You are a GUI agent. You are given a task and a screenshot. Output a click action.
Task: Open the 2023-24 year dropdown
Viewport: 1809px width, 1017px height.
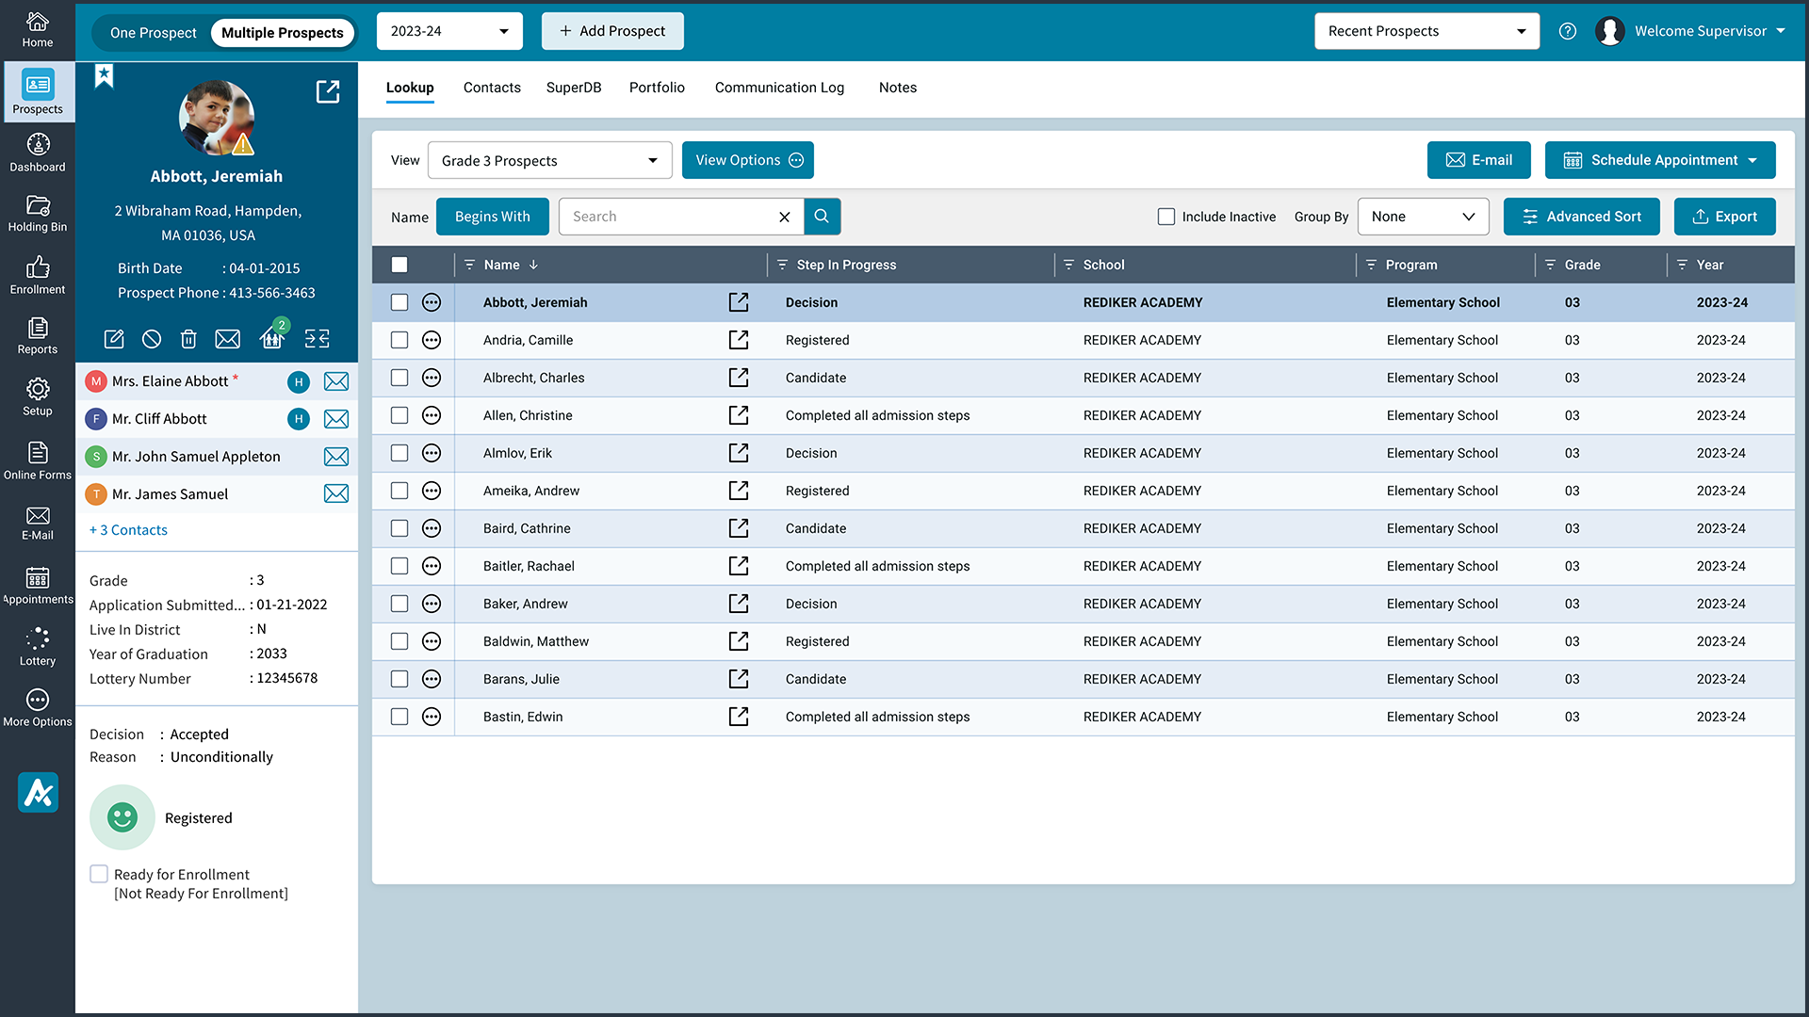pos(449,31)
